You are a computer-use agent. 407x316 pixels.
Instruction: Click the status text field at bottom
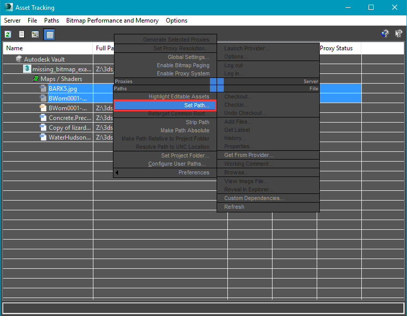click(x=203, y=308)
